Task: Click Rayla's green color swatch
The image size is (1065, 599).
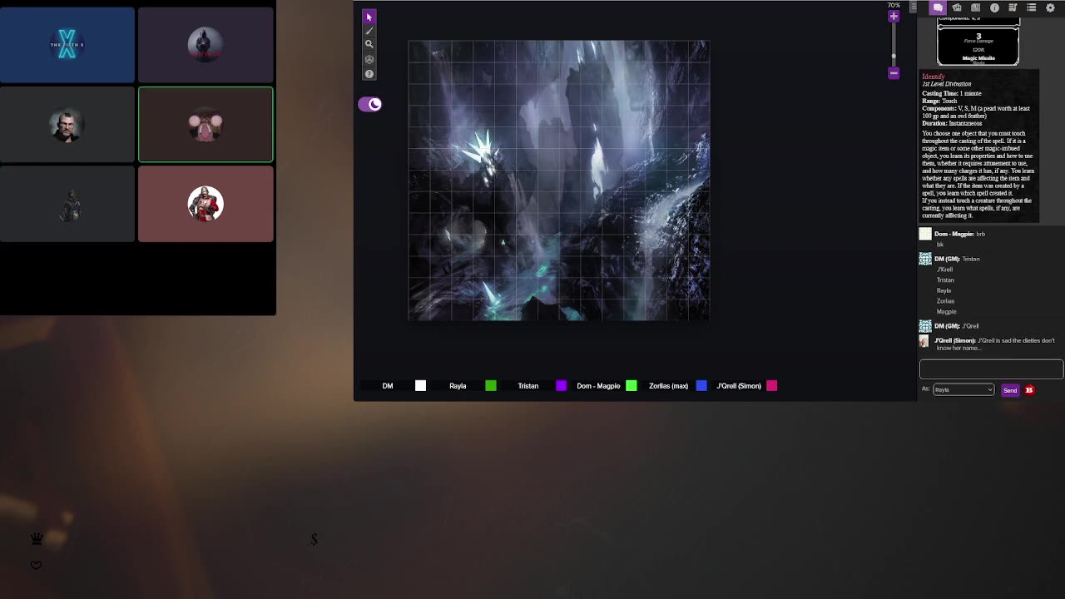Action: click(491, 386)
